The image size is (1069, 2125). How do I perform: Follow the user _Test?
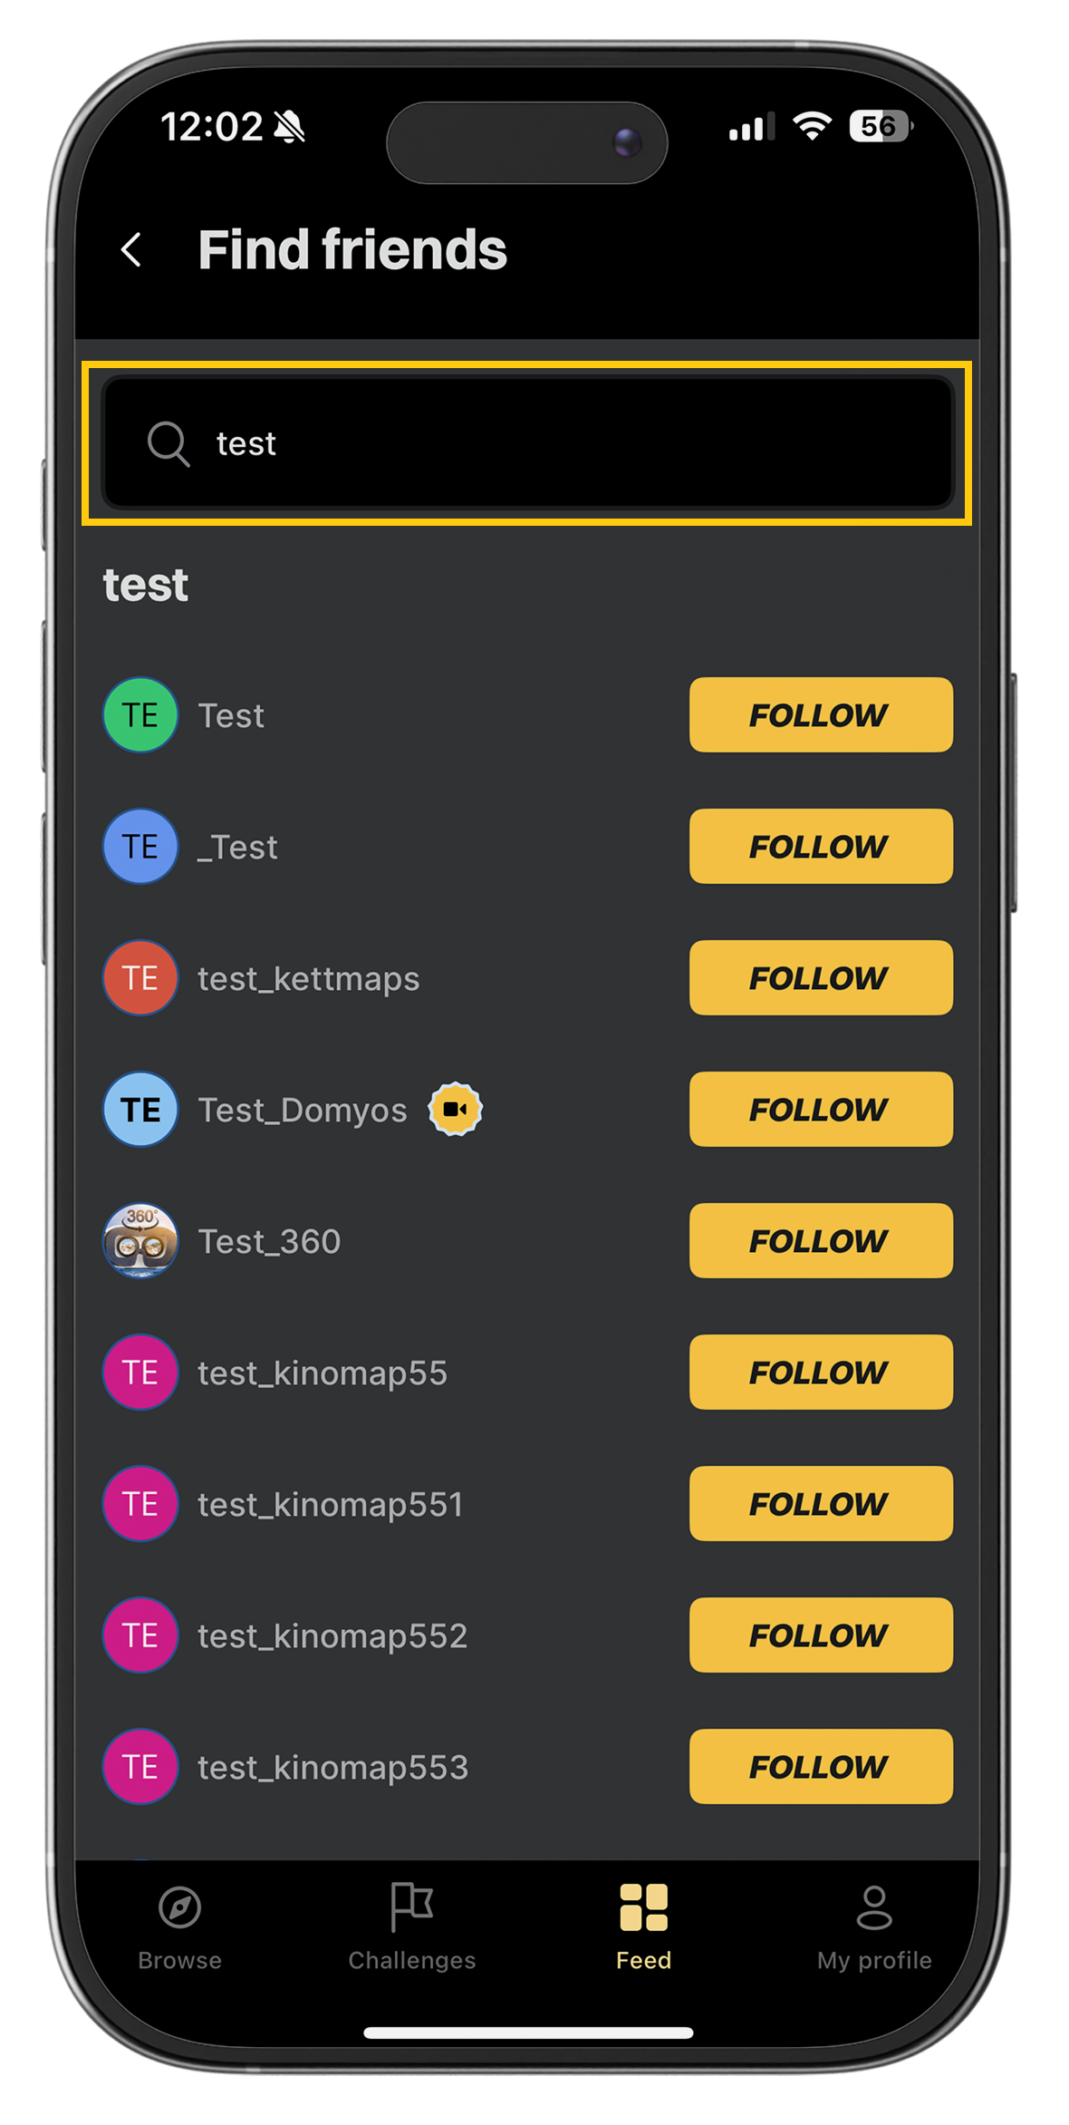pyautogui.click(x=821, y=846)
